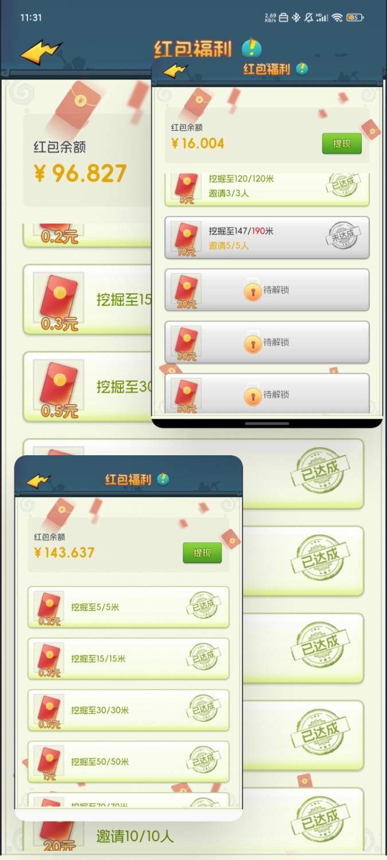The width and height of the screenshot is (387, 860).
Task: Tap the Wi-Fi icon in status bar
Action: (337, 18)
